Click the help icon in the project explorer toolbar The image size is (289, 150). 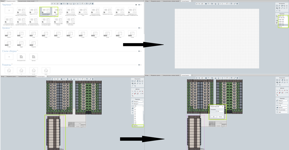coord(93,4)
